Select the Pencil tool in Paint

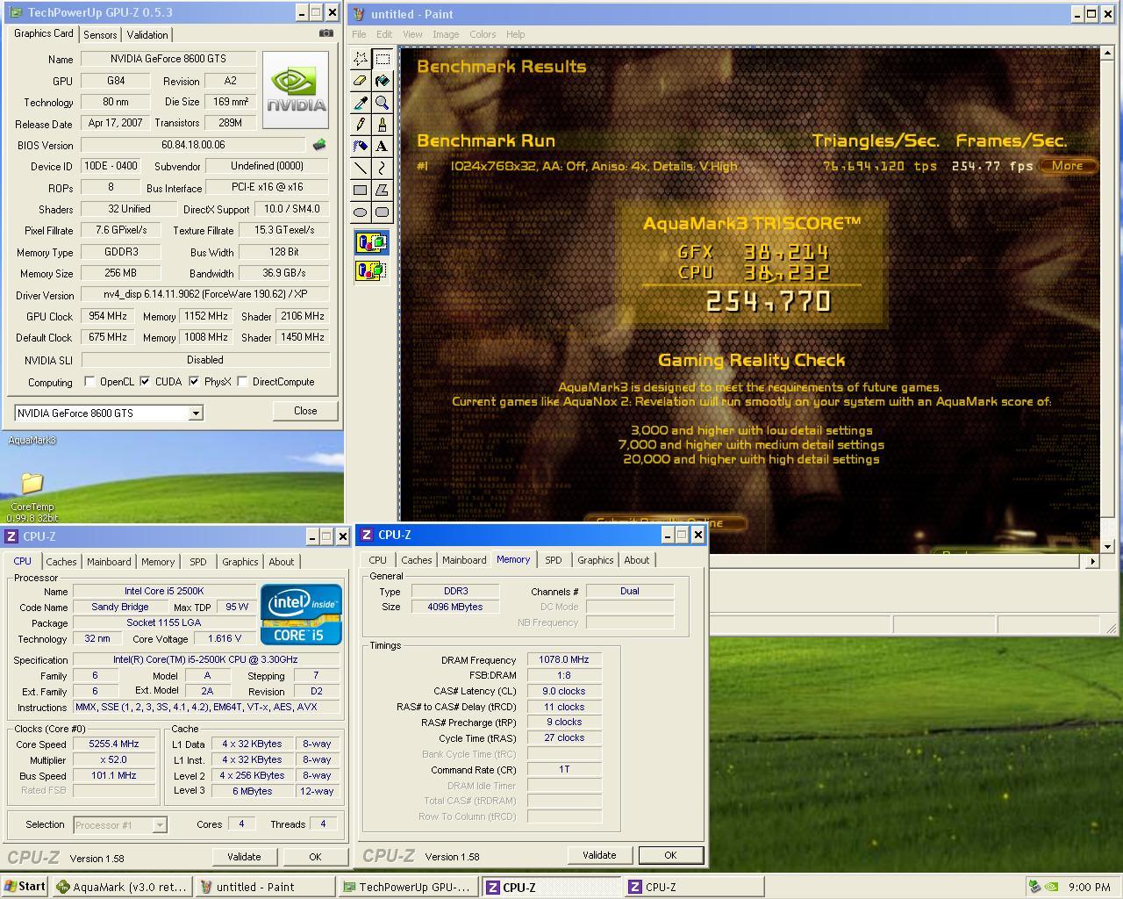tap(361, 125)
